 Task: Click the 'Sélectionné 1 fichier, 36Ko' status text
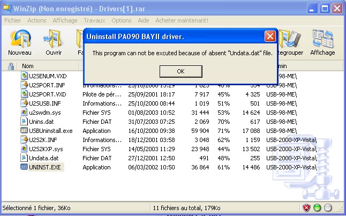click(x=36, y=208)
